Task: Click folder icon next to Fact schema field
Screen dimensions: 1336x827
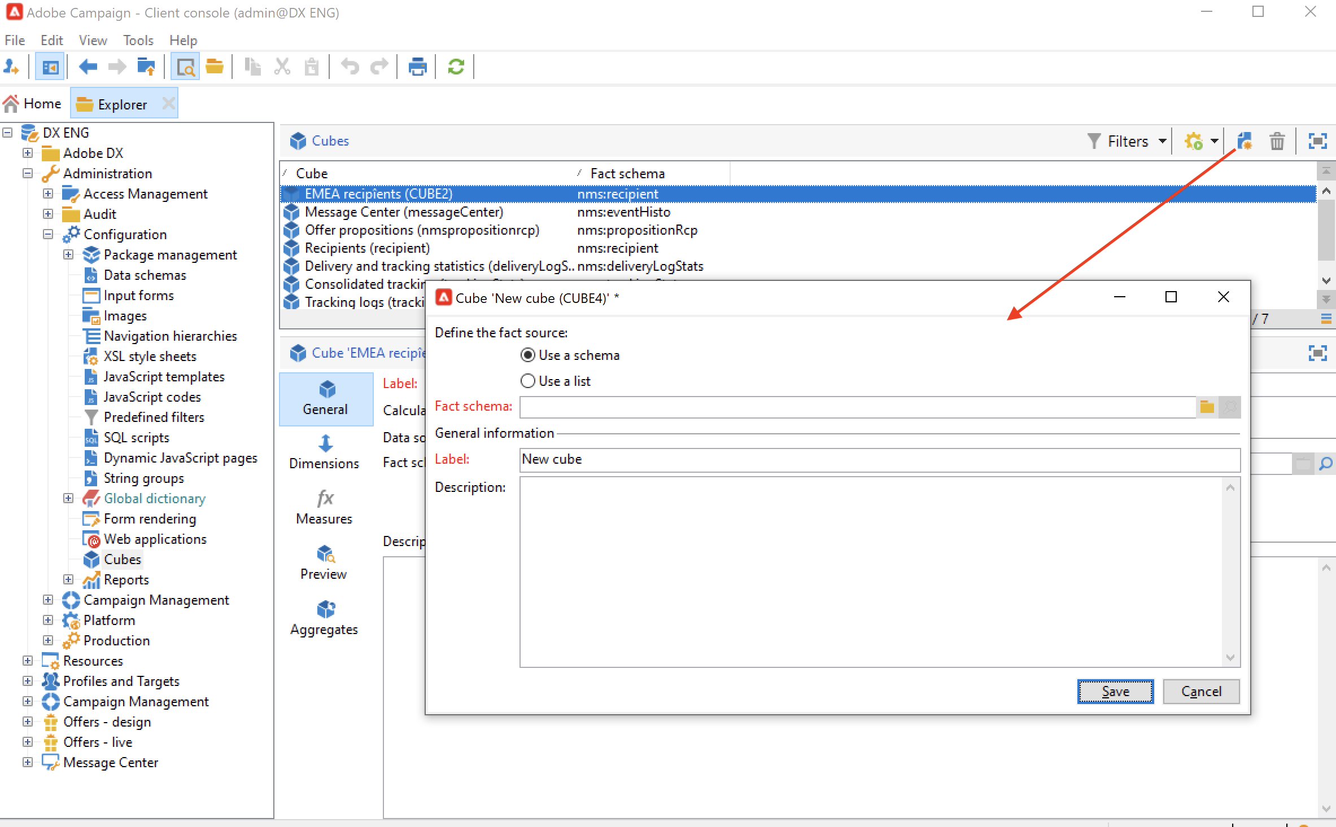Action: tap(1207, 407)
